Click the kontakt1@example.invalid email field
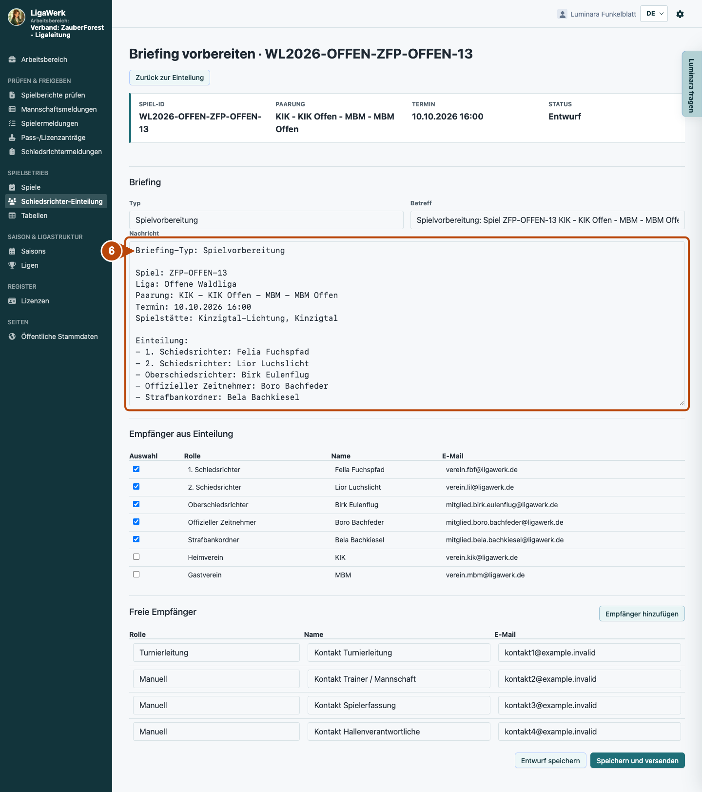Screen dimensions: 702x792 [x=589, y=653]
